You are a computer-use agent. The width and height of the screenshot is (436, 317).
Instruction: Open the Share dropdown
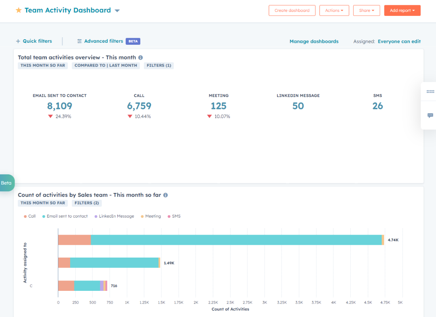coord(366,10)
